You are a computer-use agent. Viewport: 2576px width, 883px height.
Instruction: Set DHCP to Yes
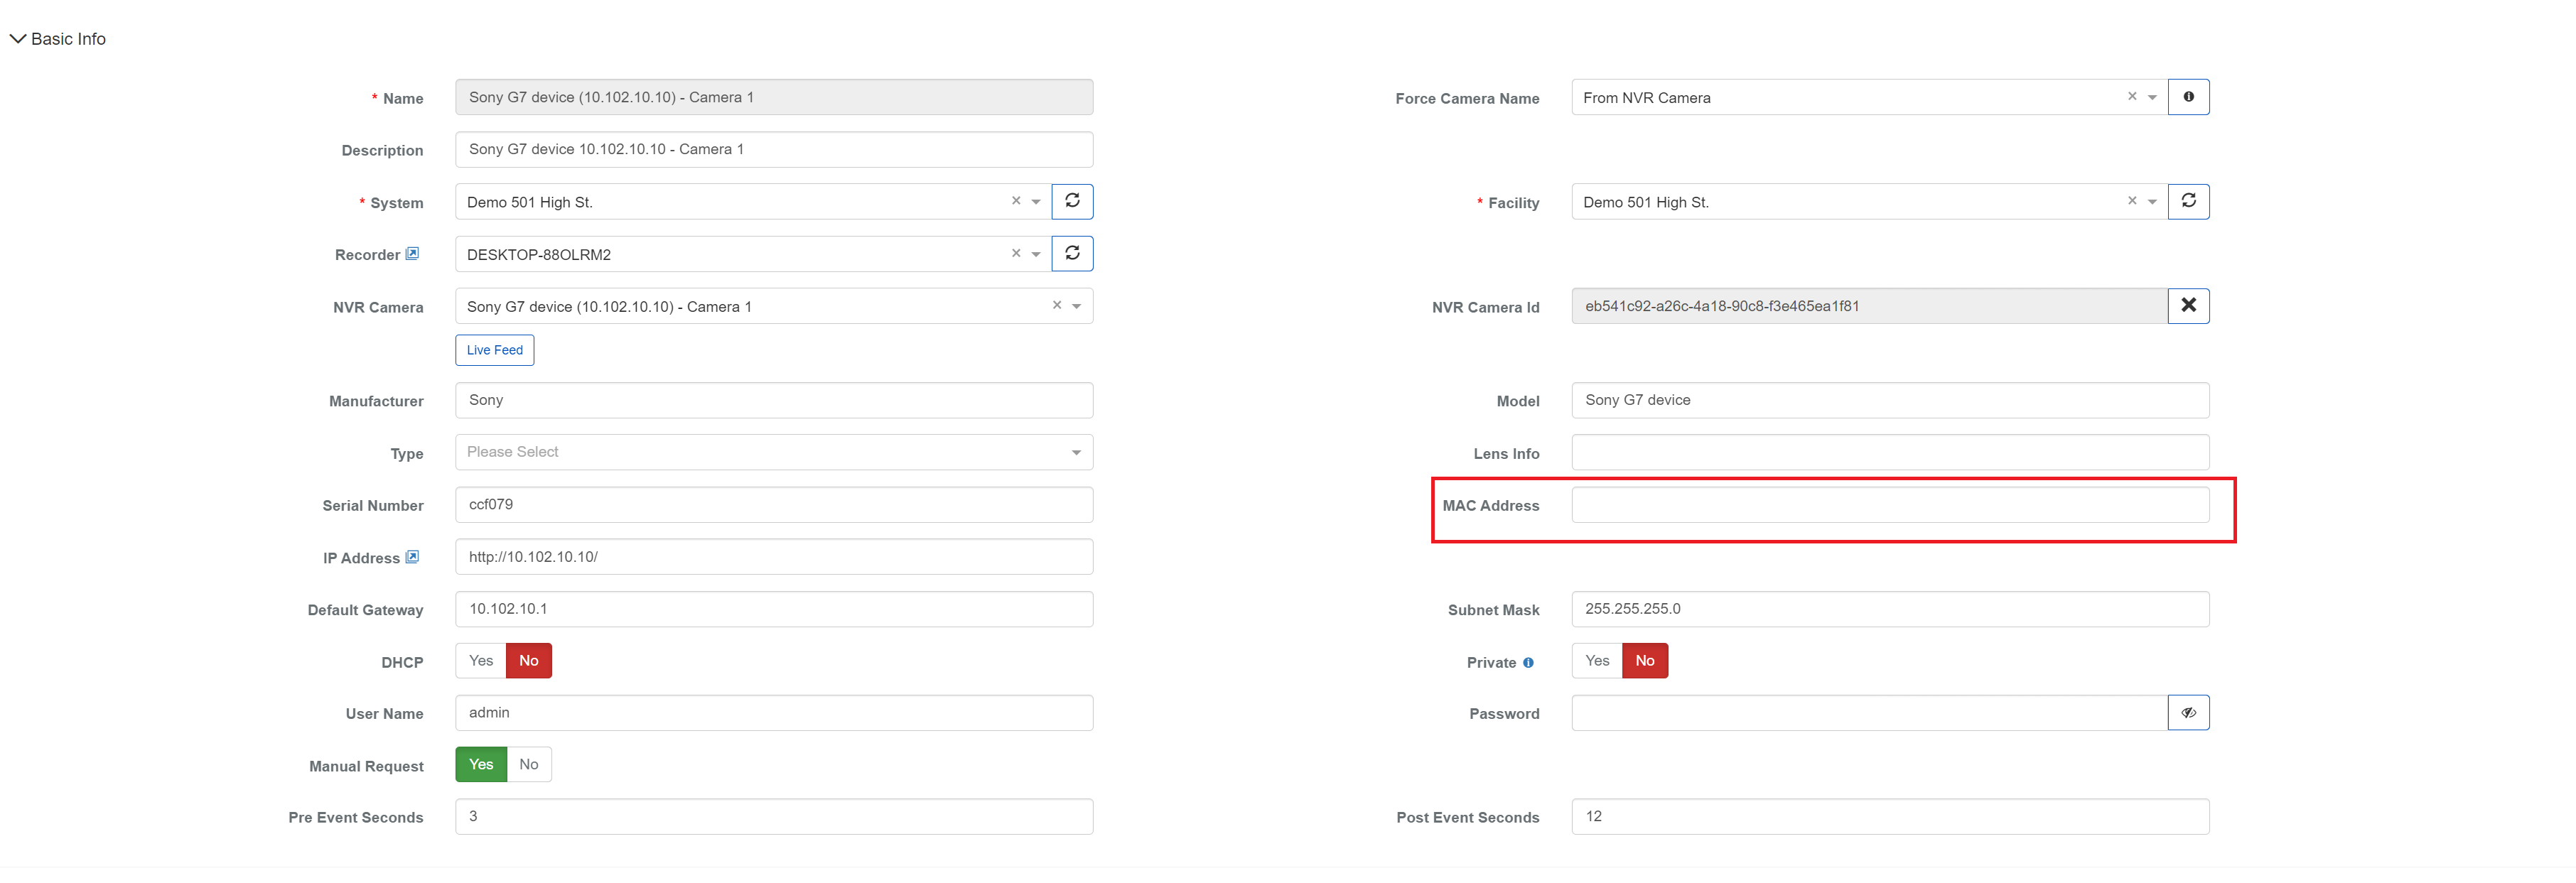[481, 661]
